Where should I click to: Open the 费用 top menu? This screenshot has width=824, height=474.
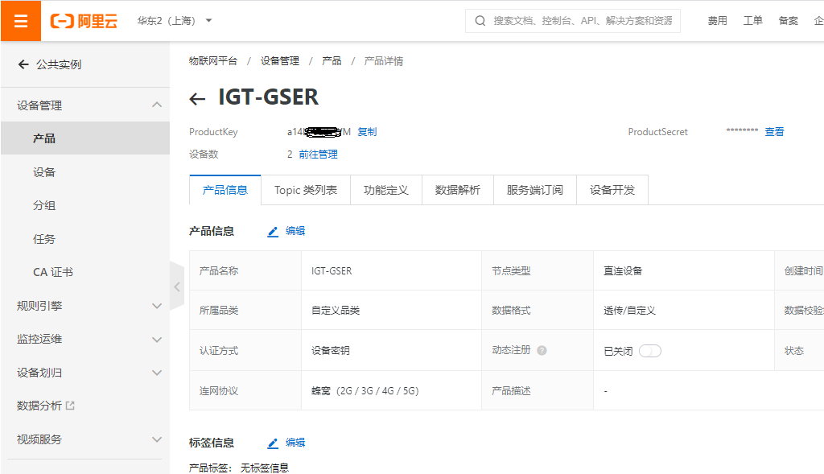point(717,20)
